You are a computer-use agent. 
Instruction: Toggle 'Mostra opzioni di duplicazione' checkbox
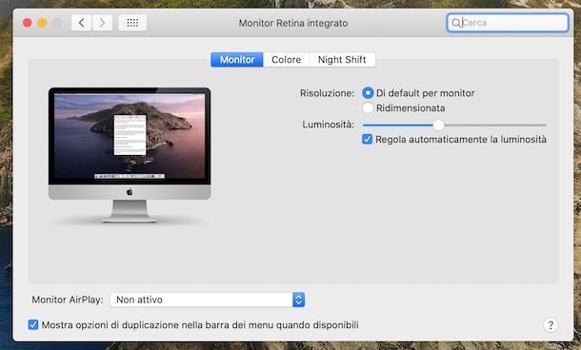tap(33, 325)
